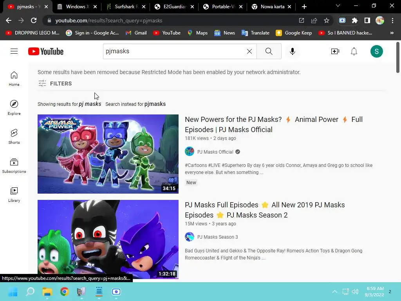Visit PJ Masks Official channel

tap(215, 152)
